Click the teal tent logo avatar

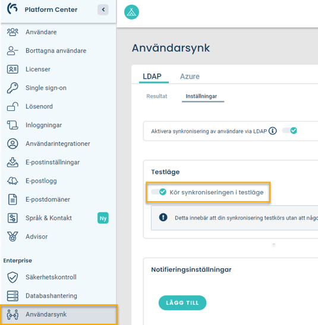coord(131,12)
